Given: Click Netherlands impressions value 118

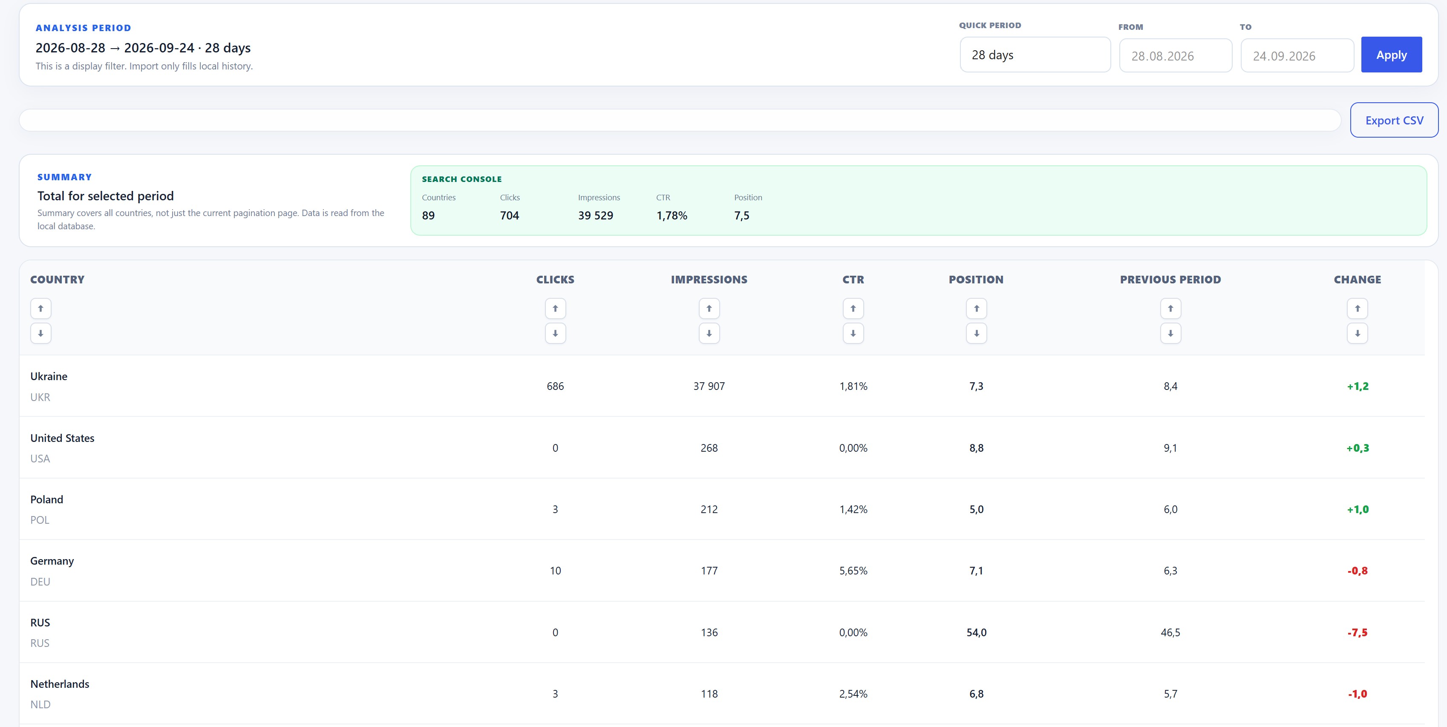Looking at the screenshot, I should coord(709,694).
